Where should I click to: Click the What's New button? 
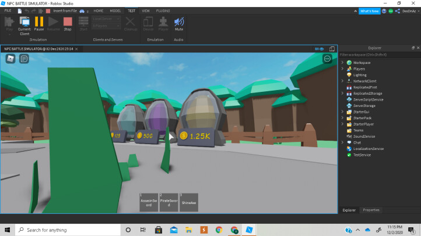[x=370, y=11]
